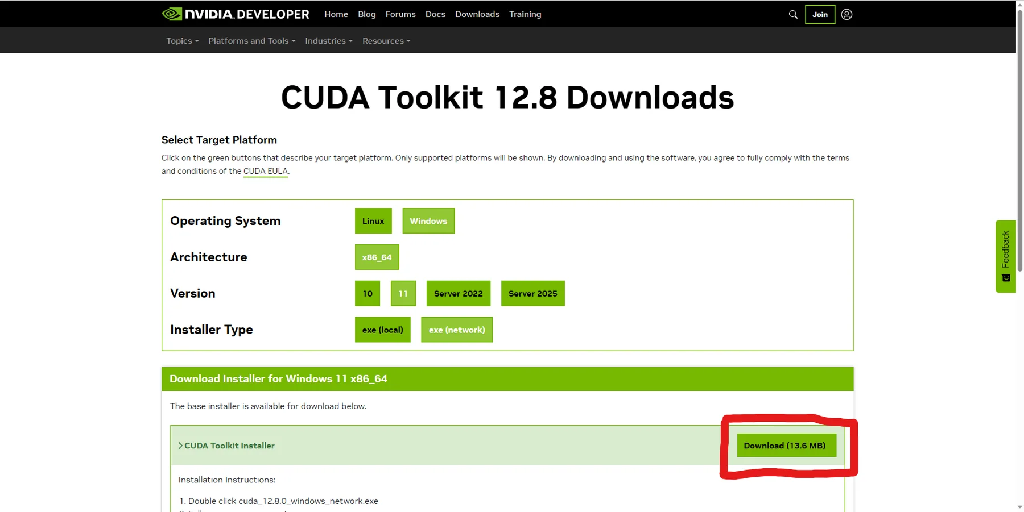Navigate to the Forums menu item
Viewport: 1024px width, 512px height.
(x=400, y=14)
